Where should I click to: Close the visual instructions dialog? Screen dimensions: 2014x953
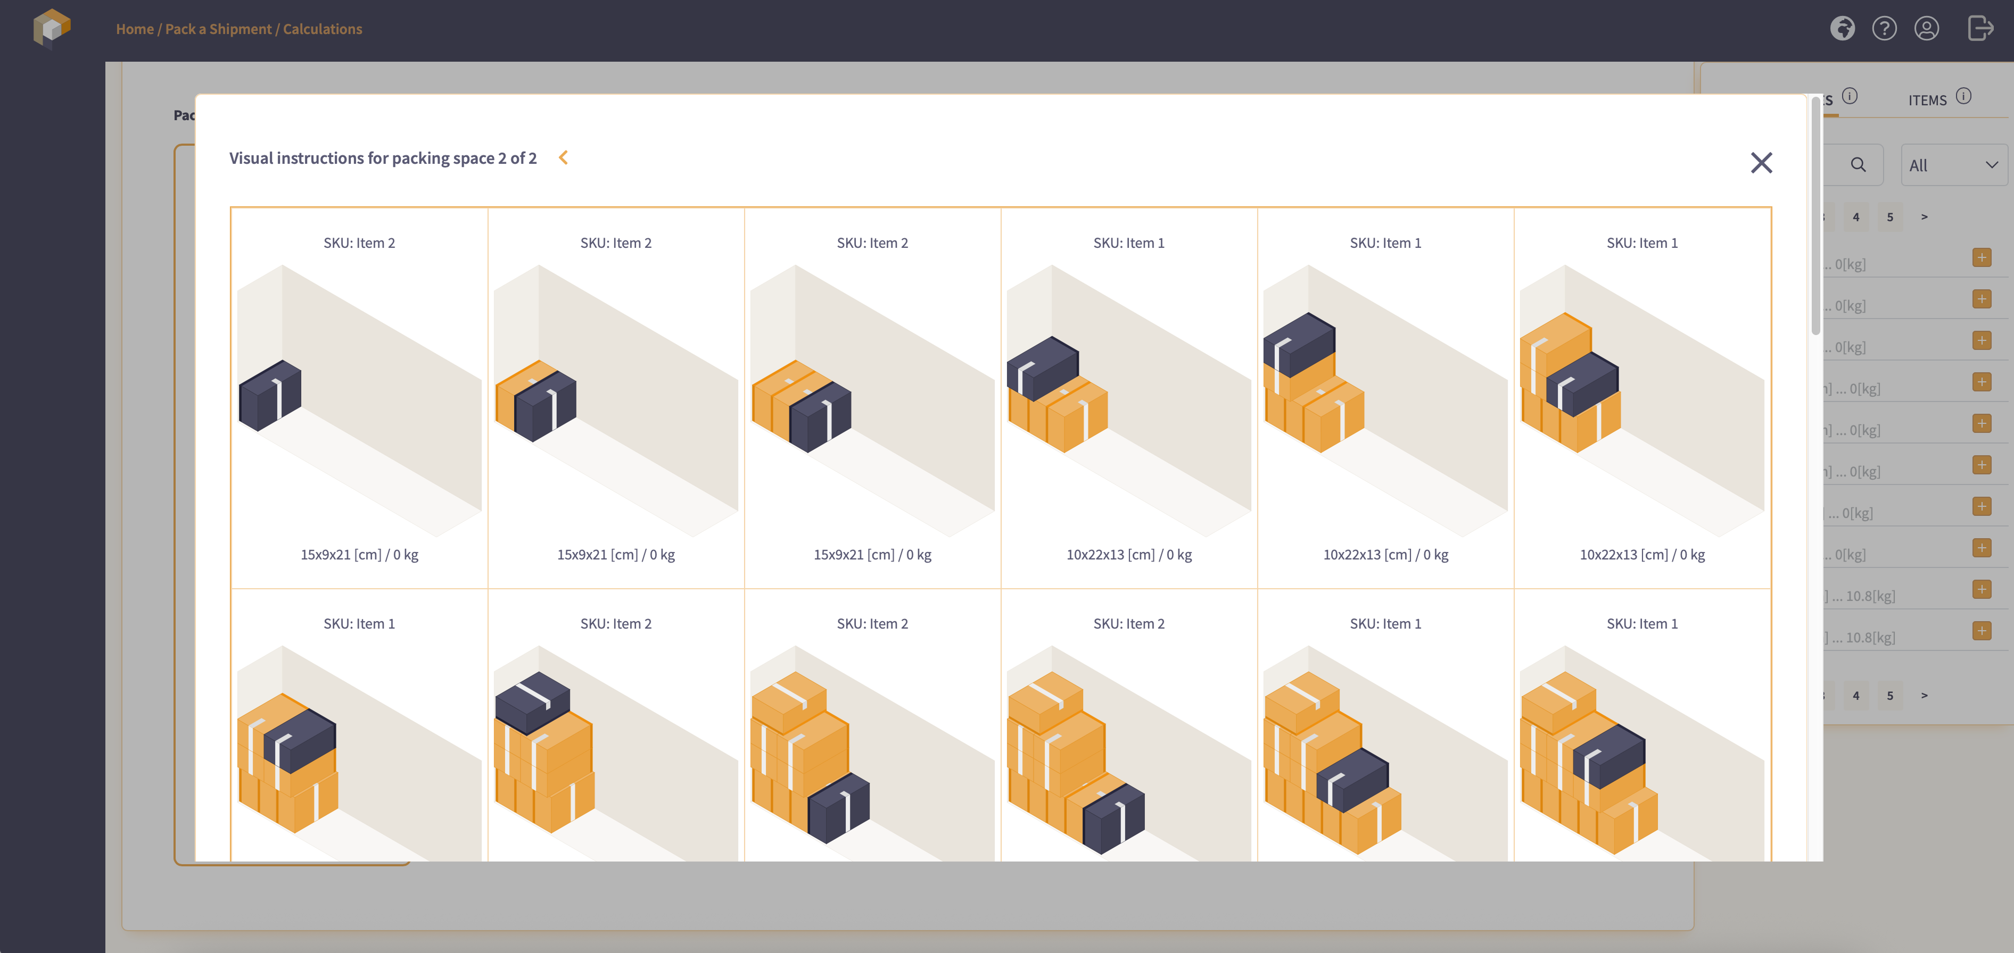[1761, 163]
